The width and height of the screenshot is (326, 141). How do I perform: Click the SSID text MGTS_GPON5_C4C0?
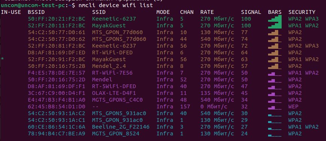(x=117, y=100)
